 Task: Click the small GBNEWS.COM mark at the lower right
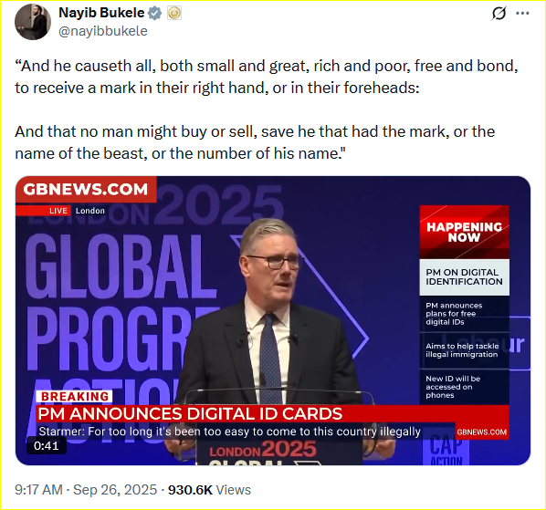click(481, 432)
